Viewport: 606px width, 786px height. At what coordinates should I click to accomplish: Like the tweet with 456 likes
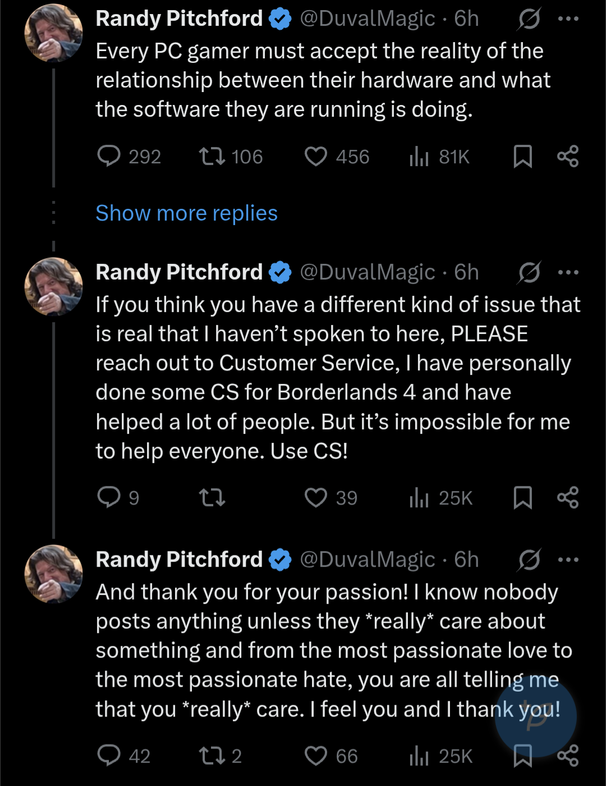tap(316, 156)
